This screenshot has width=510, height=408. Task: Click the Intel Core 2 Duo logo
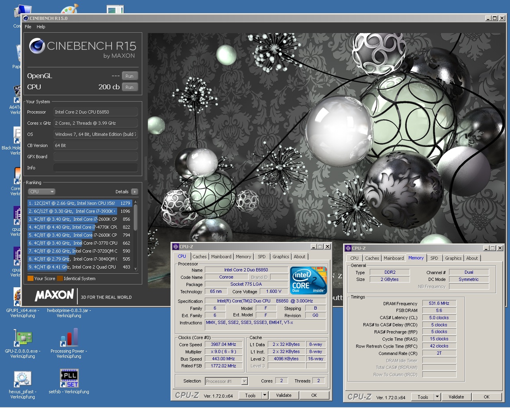point(309,280)
